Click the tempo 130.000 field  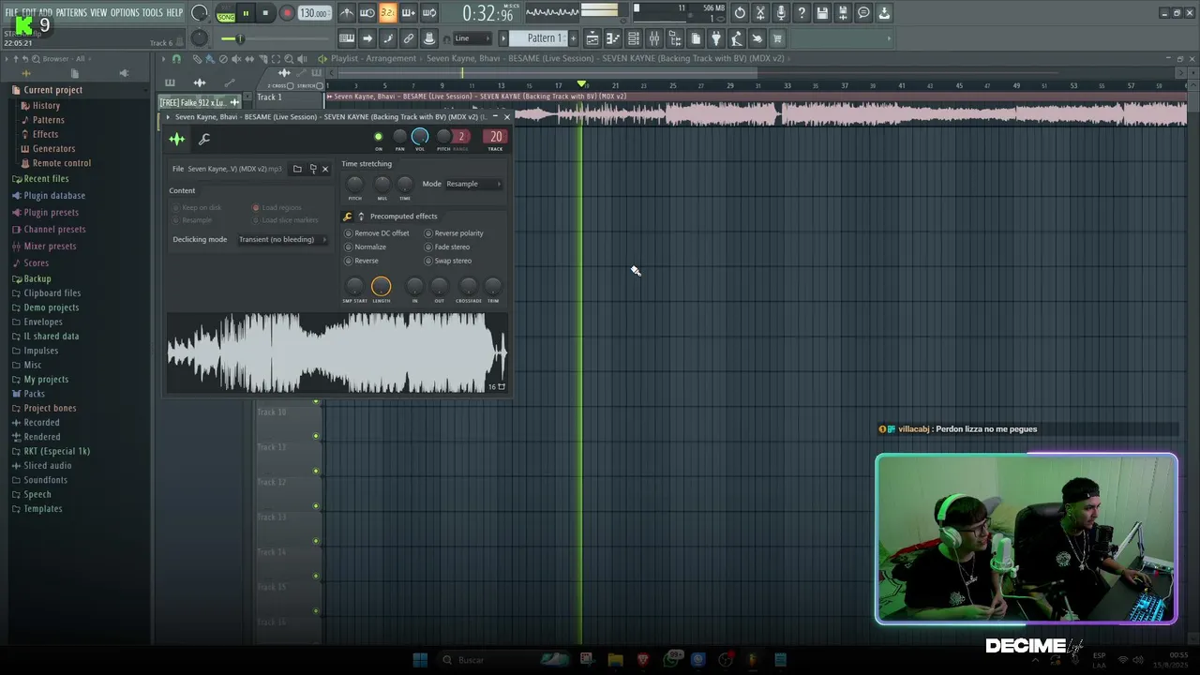[314, 13]
